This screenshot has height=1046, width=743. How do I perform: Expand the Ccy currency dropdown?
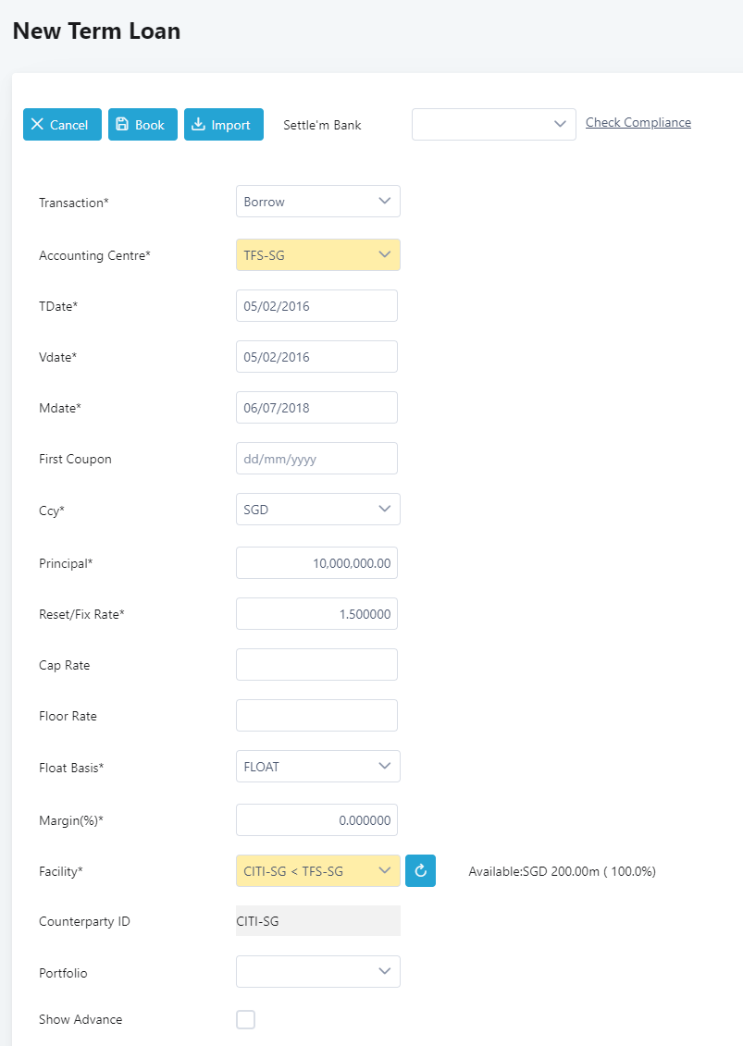tap(317, 509)
